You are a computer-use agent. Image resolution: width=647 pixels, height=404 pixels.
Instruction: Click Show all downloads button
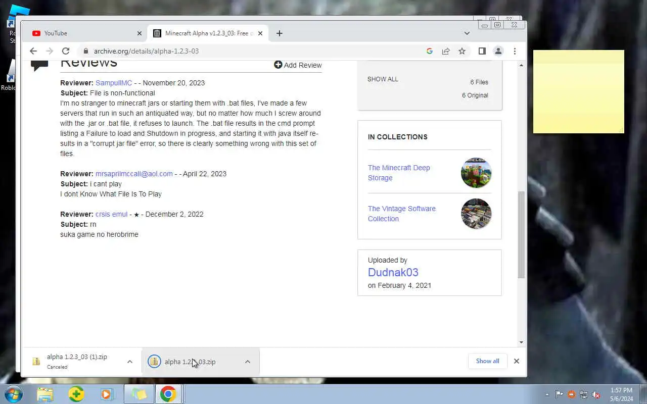[487, 361]
